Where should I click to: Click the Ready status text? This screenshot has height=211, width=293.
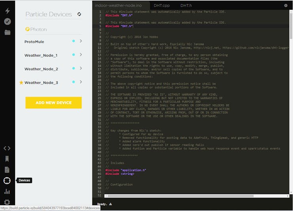tap(102, 204)
